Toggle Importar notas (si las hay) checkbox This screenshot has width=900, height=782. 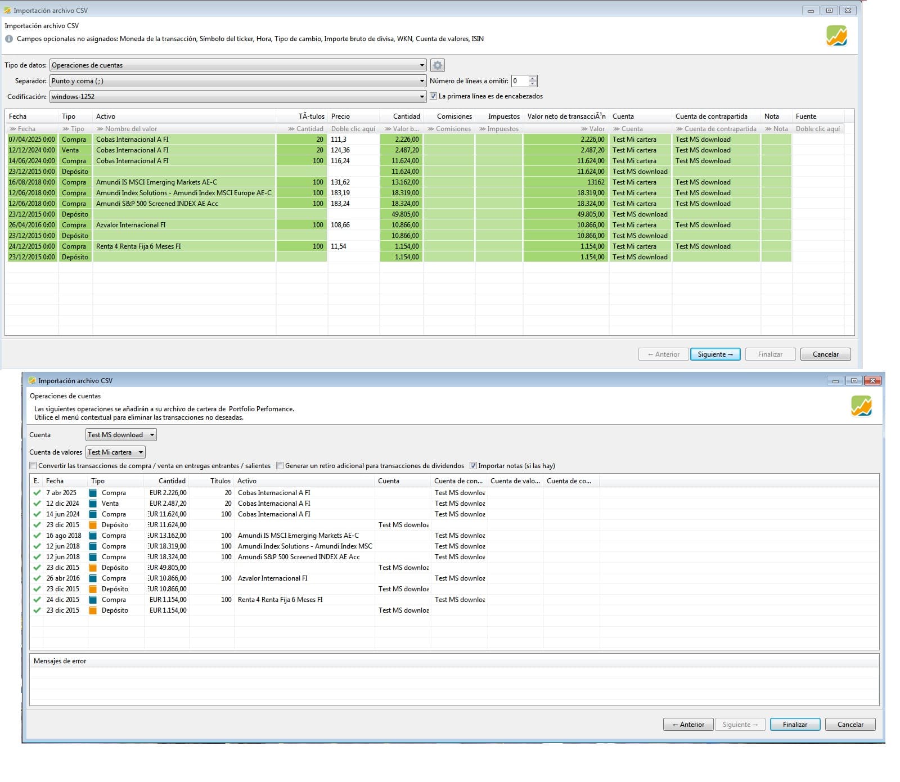point(473,466)
